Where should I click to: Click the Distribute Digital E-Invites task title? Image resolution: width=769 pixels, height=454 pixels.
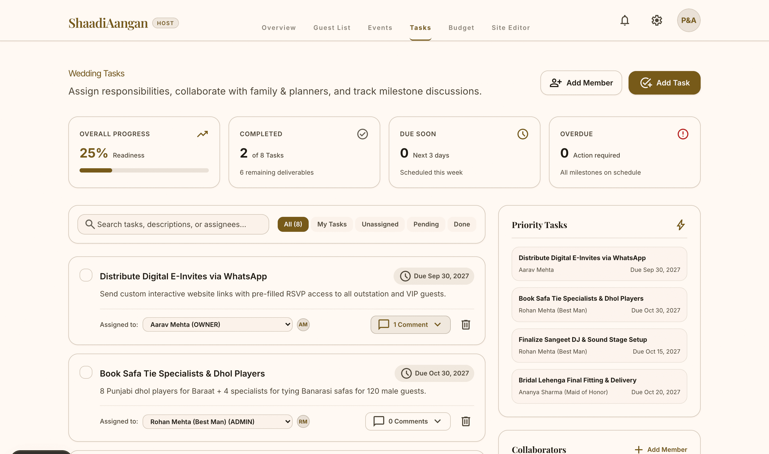pyautogui.click(x=183, y=276)
